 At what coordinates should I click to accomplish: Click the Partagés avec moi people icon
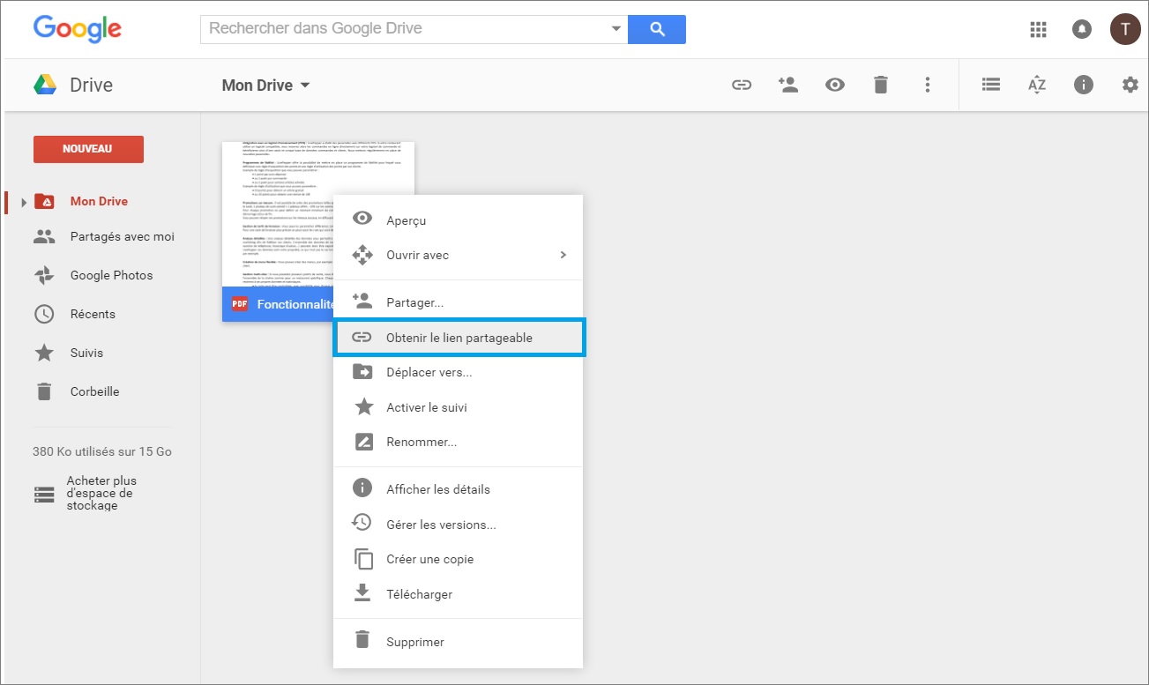click(x=44, y=236)
